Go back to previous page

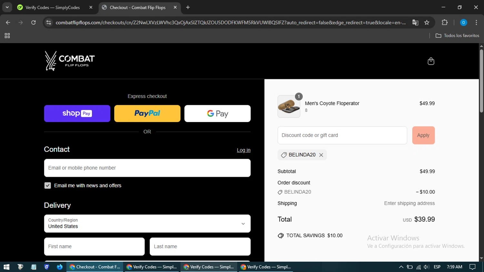(8, 23)
